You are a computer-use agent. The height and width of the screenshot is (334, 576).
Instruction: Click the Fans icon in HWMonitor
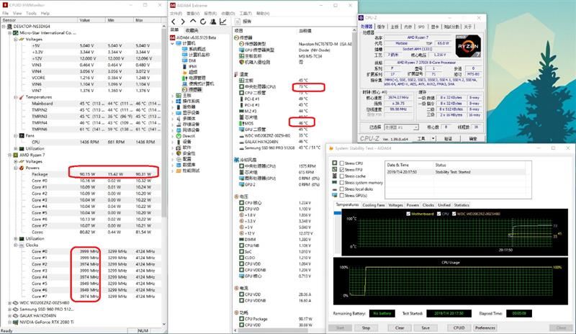[x=22, y=135]
